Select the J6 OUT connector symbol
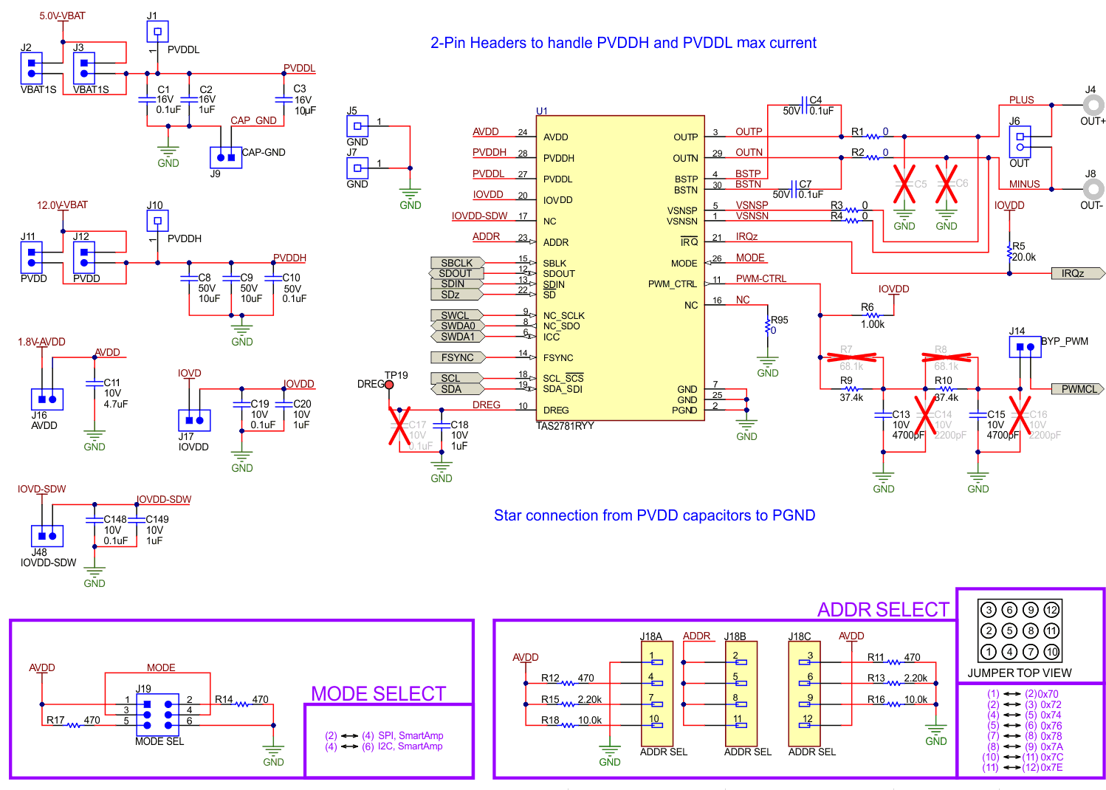 click(x=1020, y=142)
